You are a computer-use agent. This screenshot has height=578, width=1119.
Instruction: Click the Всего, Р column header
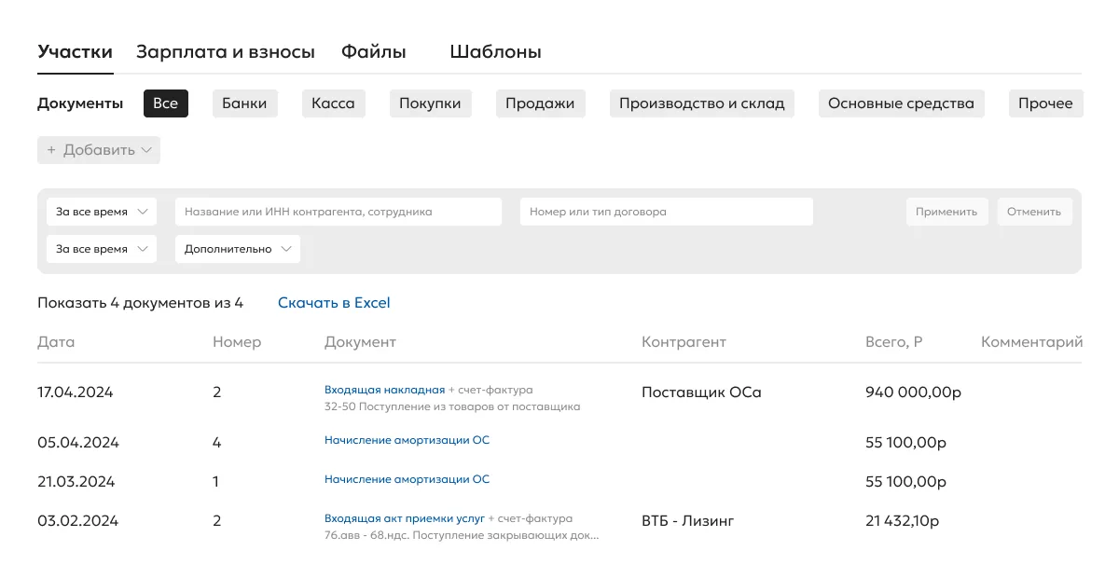coord(893,342)
